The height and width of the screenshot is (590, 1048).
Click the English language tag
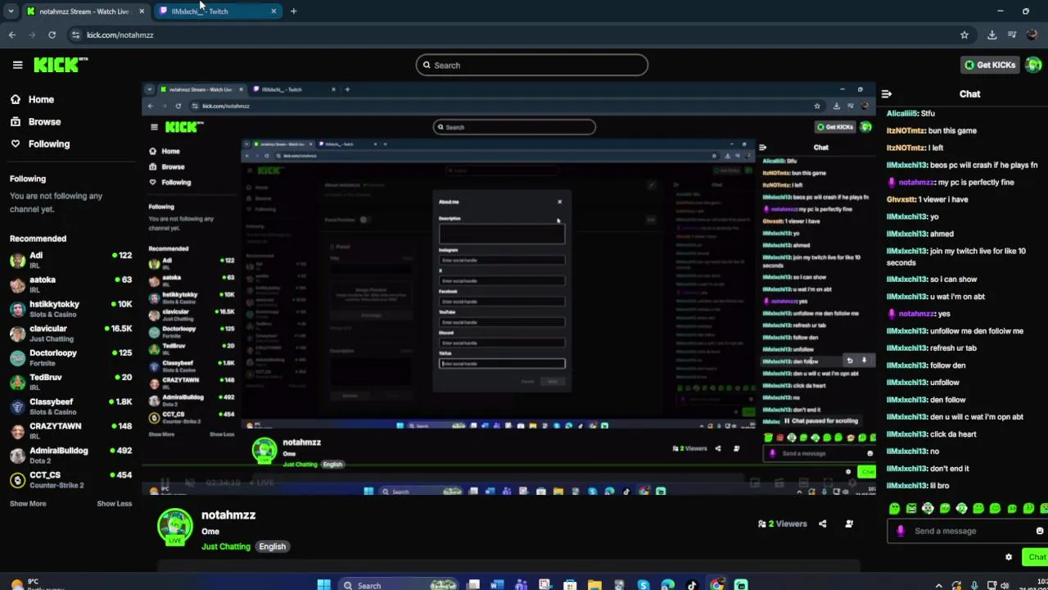click(x=273, y=547)
